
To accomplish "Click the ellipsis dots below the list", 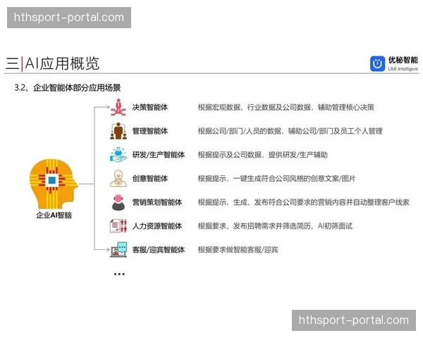I will pyautogui.click(x=119, y=274).
